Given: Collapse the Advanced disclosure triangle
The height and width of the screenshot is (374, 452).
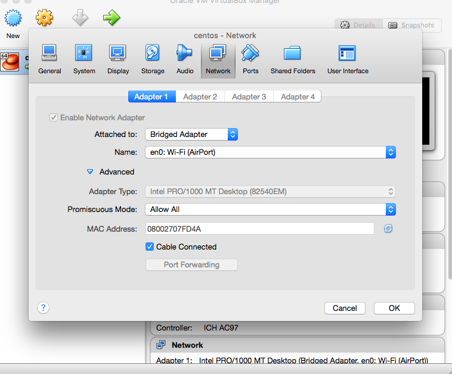Looking at the screenshot, I should coord(90,172).
